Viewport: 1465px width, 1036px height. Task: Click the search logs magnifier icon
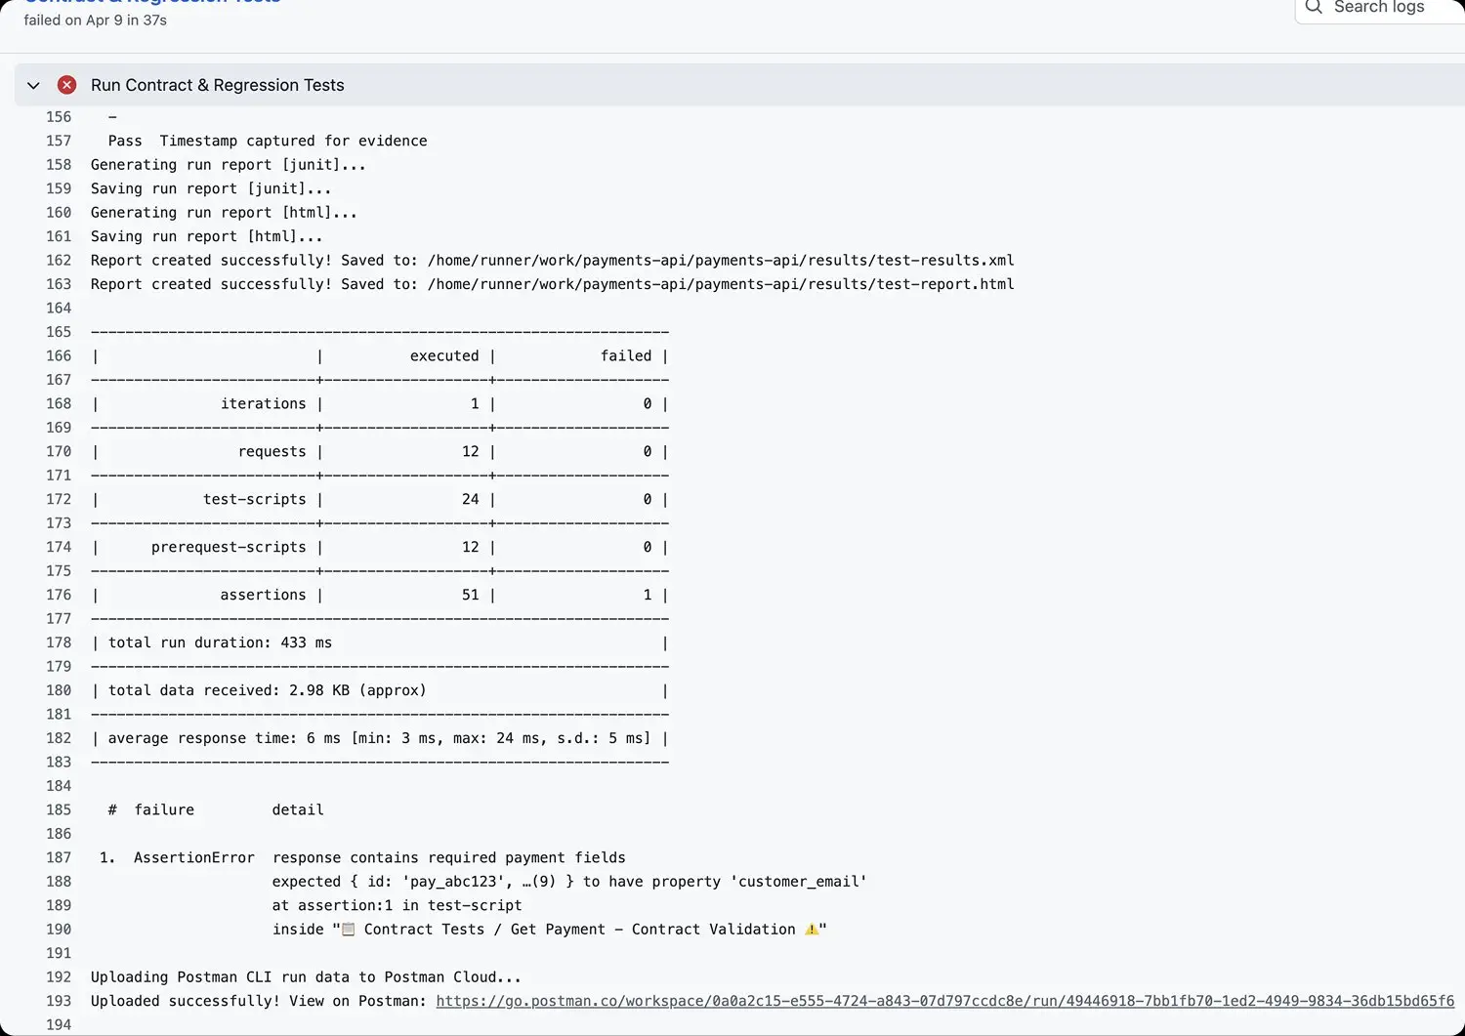1314,7
